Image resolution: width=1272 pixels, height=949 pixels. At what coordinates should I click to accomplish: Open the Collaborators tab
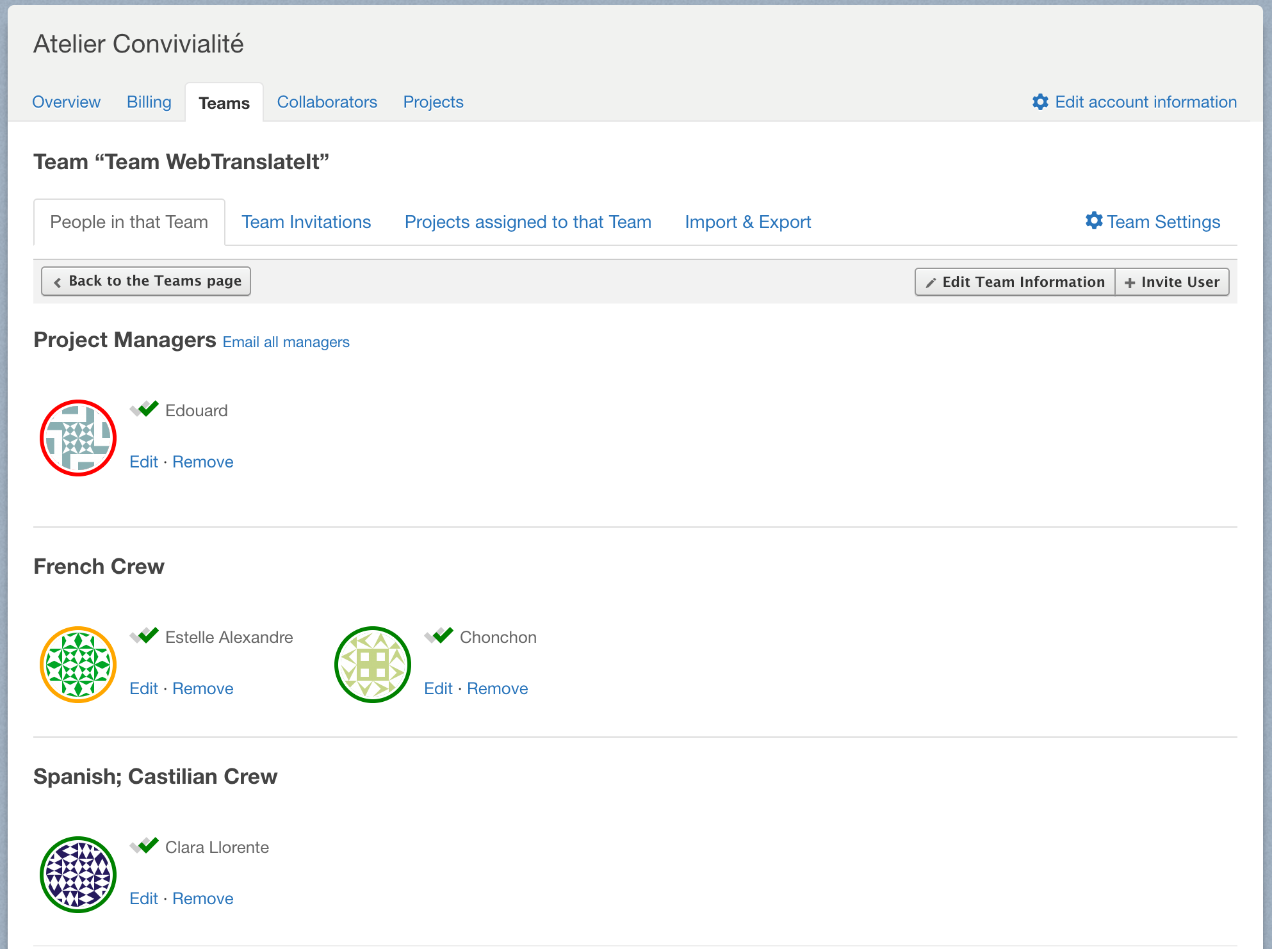327,102
